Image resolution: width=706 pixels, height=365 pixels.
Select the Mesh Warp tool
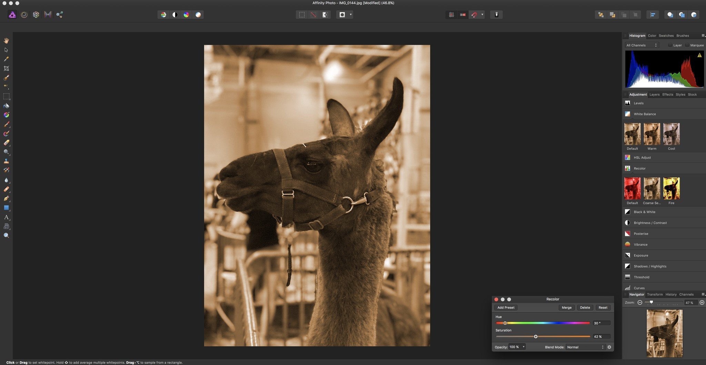pyautogui.click(x=6, y=226)
